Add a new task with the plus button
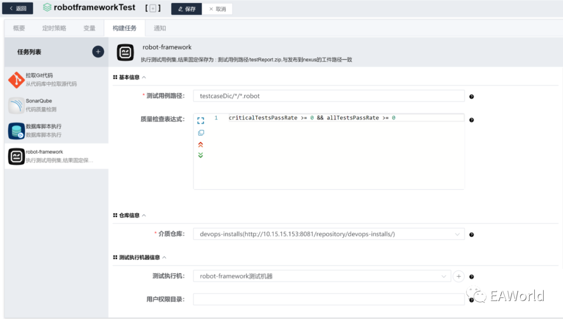 coord(98,52)
